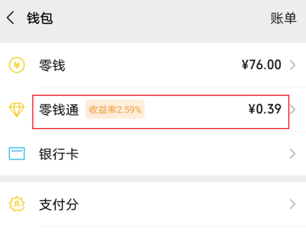Expand the 银行卡 row chevron
306x240 pixels.
click(293, 154)
